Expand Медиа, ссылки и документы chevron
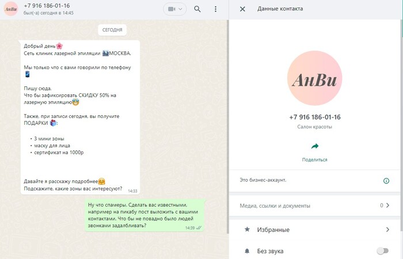Screen dimensions: 403x259 (x=387, y=205)
